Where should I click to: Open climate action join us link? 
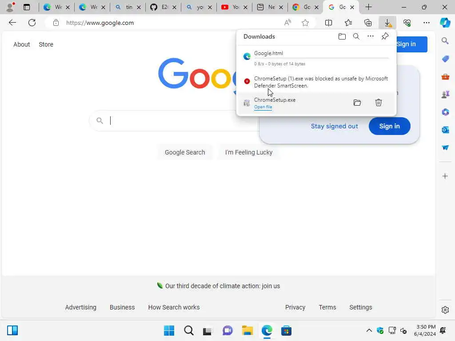coord(222,286)
